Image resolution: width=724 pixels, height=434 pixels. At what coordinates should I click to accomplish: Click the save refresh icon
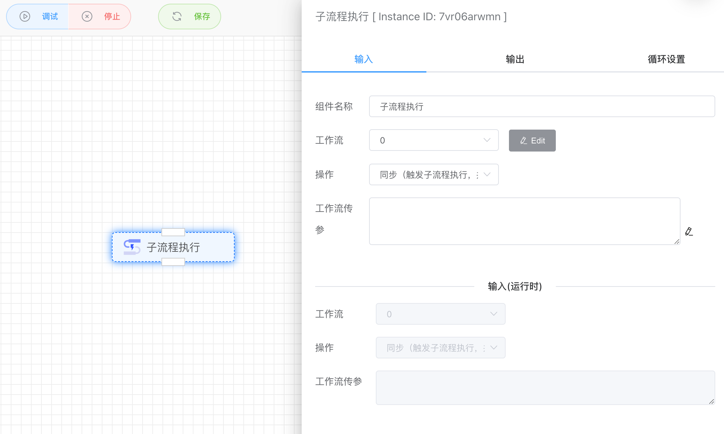pyautogui.click(x=177, y=16)
